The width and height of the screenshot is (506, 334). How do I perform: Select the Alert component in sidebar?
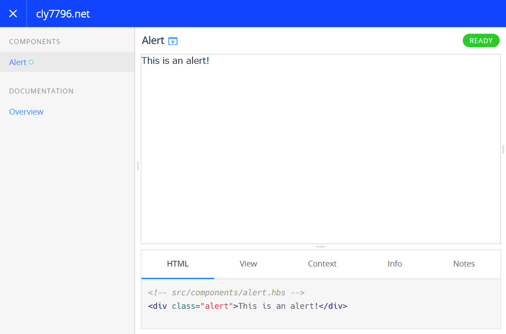coord(18,62)
